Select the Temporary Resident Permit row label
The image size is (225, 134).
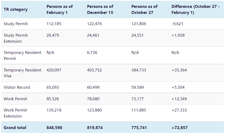pos(22,55)
